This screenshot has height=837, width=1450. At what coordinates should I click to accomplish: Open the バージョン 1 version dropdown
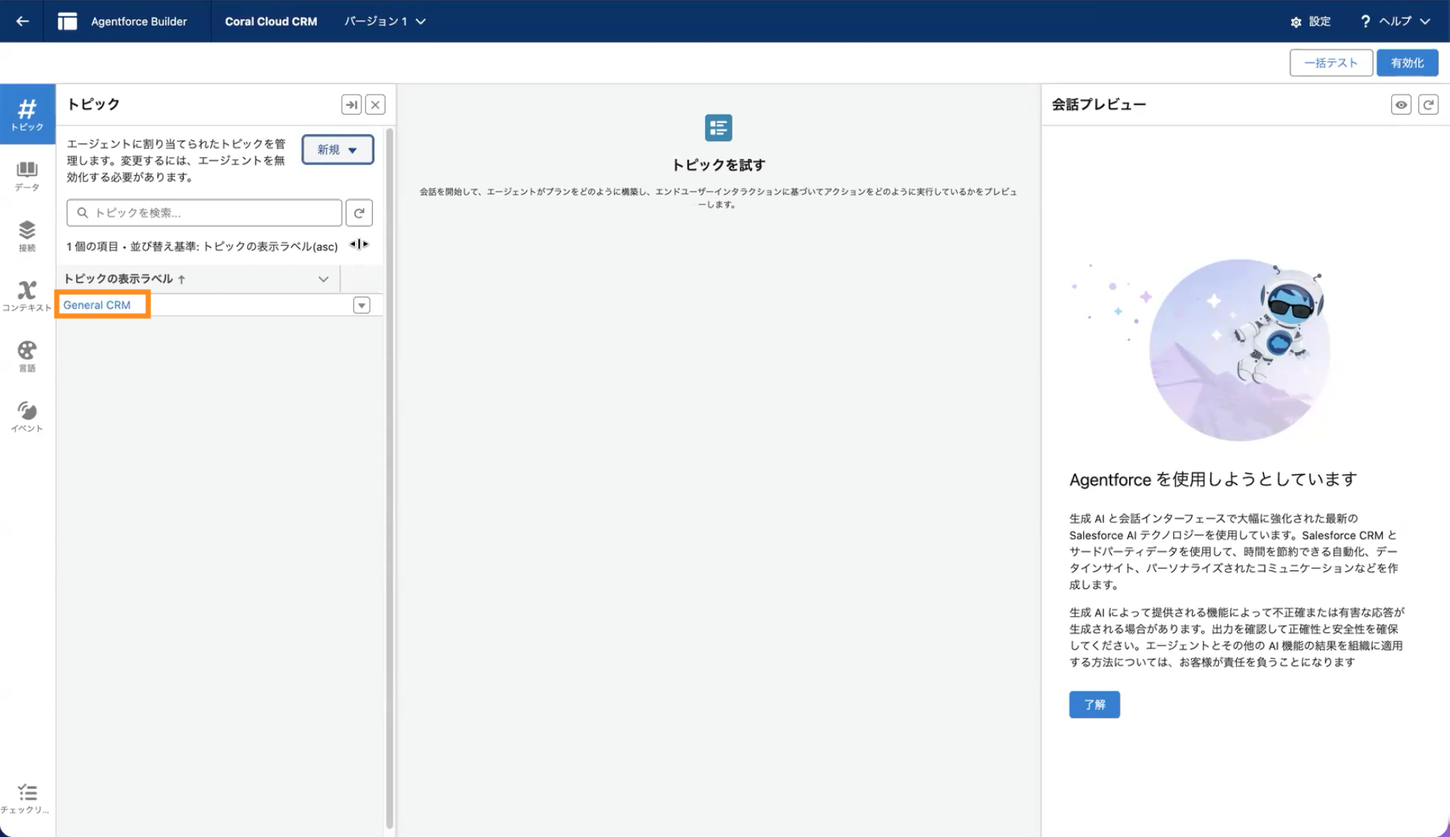(385, 21)
